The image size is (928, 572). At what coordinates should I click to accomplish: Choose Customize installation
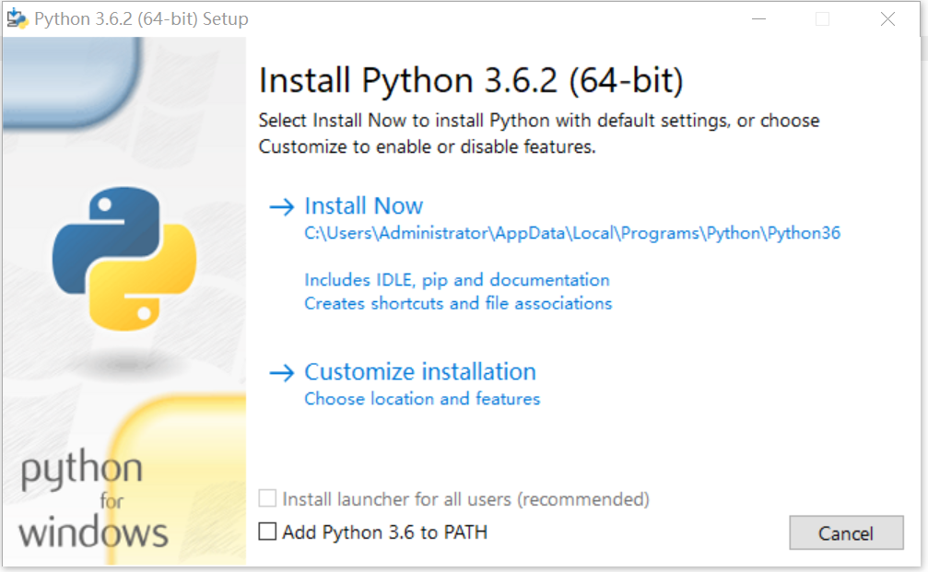pos(420,371)
